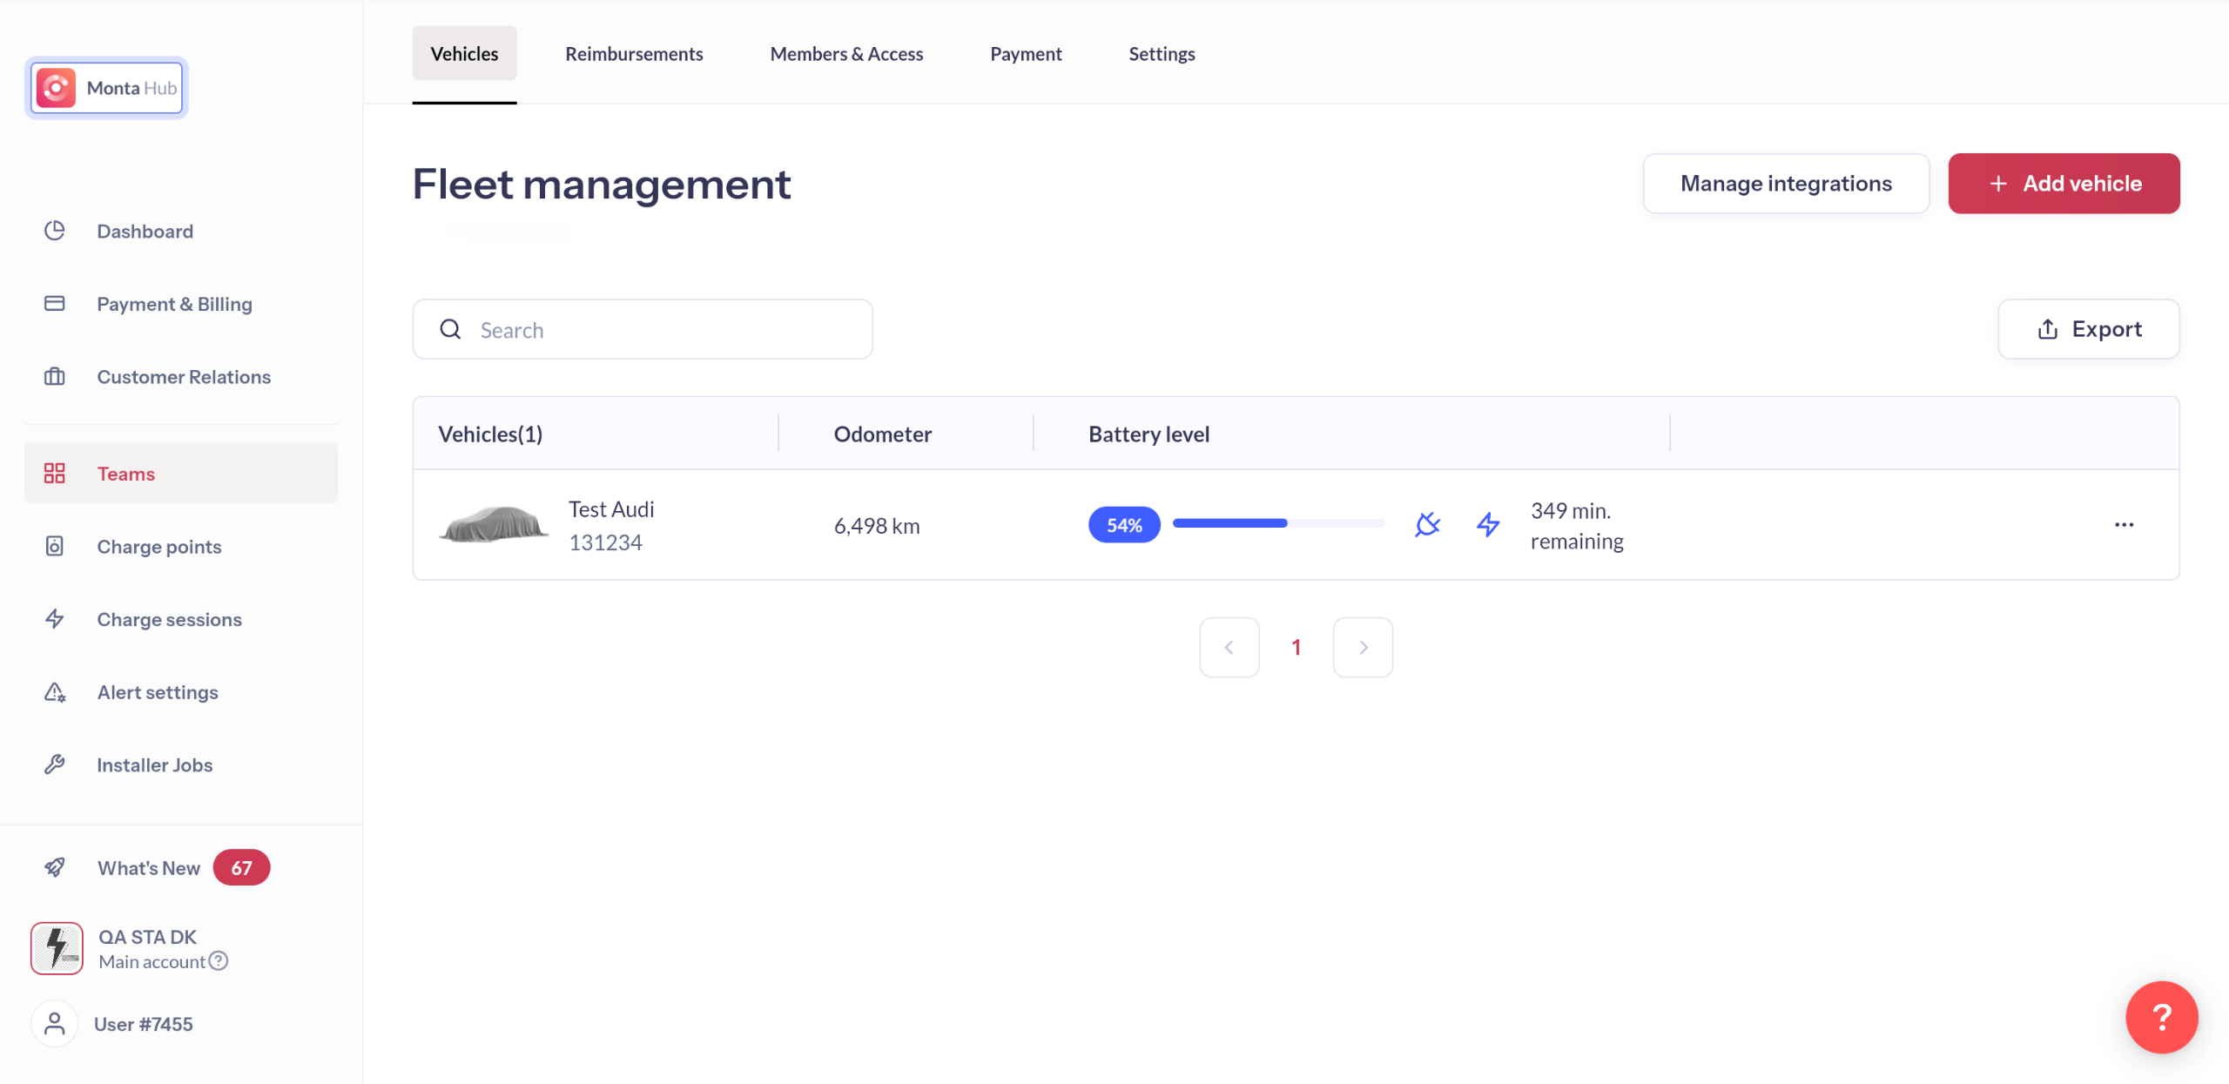
Task: Export the vehicles list
Action: 2088,330
